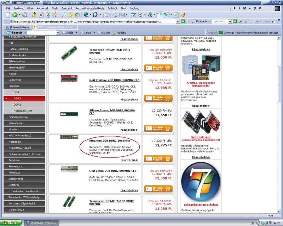This screenshot has height=226, width=283.
Task: Click the Stop loading icon with red X
Action: click(x=41, y=15)
